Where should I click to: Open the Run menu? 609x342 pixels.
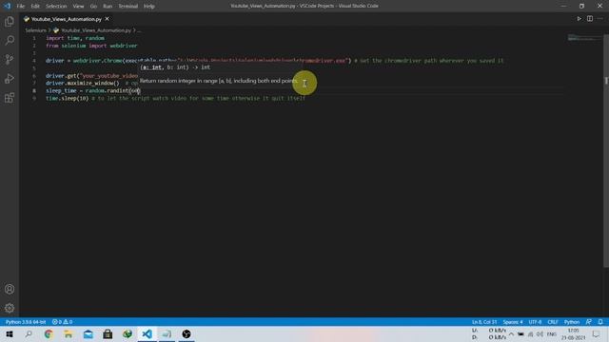(108, 7)
